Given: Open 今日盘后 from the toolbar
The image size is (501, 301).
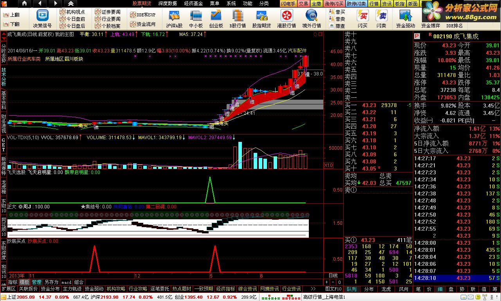Looking at the screenshot, I should point(72,26).
